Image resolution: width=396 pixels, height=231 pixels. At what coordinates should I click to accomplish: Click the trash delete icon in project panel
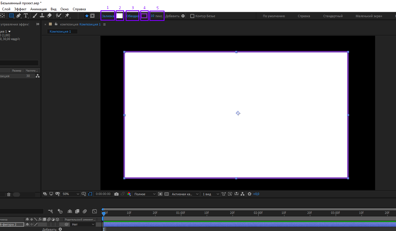click(x=9, y=194)
